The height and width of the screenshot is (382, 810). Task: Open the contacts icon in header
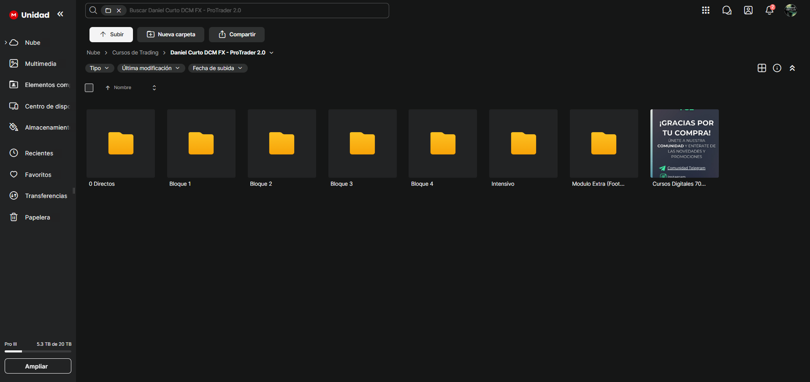coord(748,10)
